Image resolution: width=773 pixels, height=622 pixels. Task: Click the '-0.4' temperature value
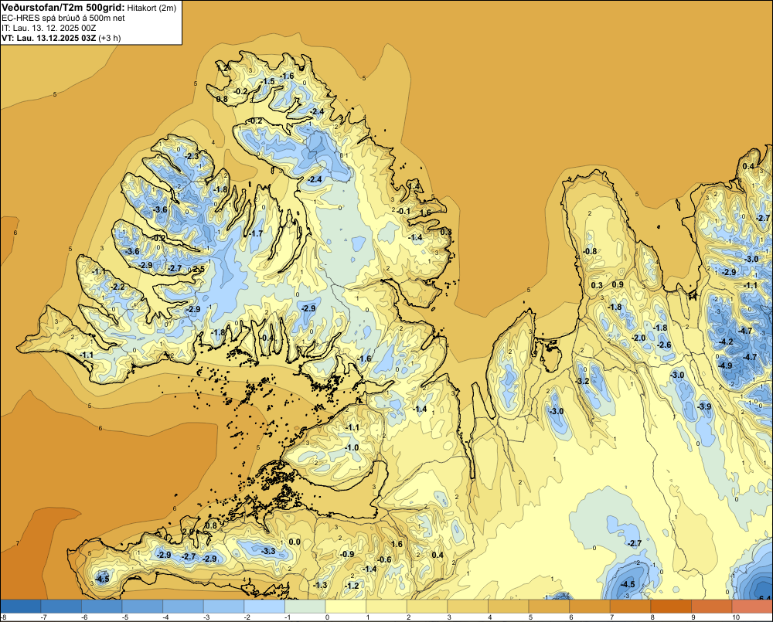[267, 338]
